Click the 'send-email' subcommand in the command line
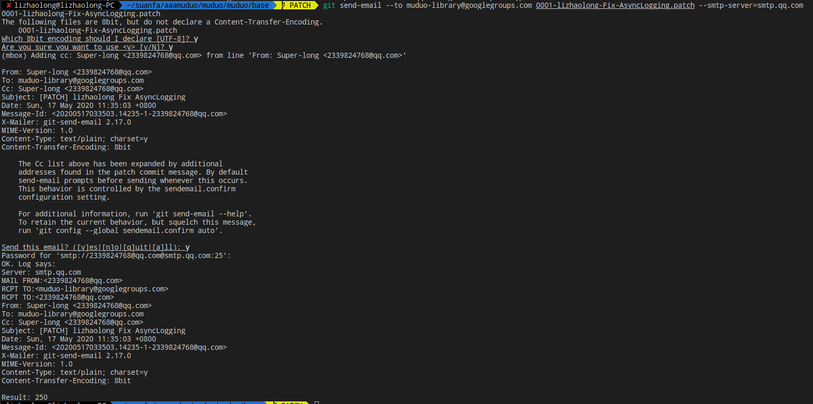The width and height of the screenshot is (813, 404). pos(361,5)
